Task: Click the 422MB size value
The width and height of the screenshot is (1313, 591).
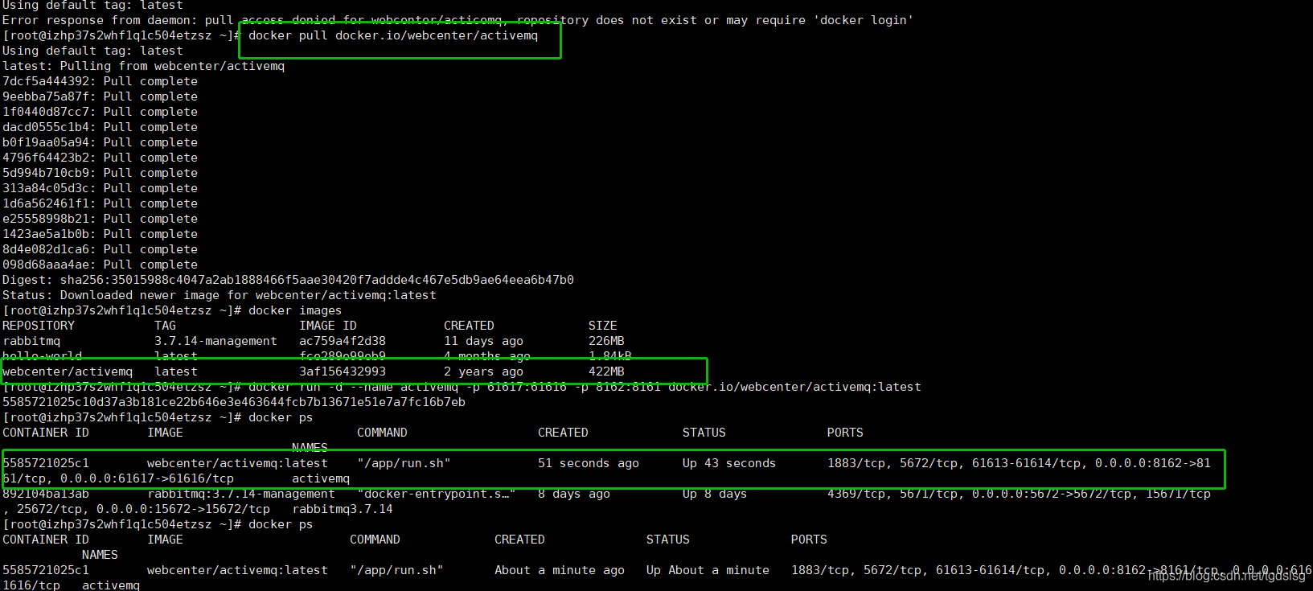Action: [606, 371]
